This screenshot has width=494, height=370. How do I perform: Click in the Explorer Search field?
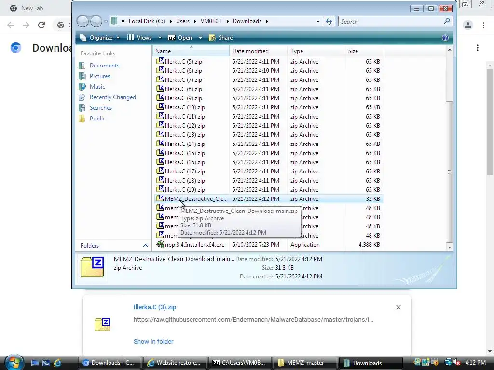391,21
